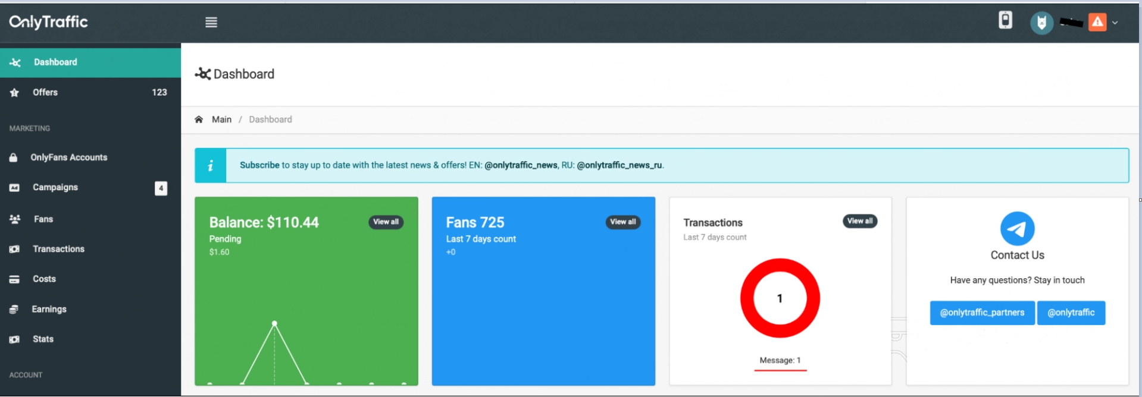Click the home icon in breadcrumb
The image size is (1142, 397).
(199, 119)
